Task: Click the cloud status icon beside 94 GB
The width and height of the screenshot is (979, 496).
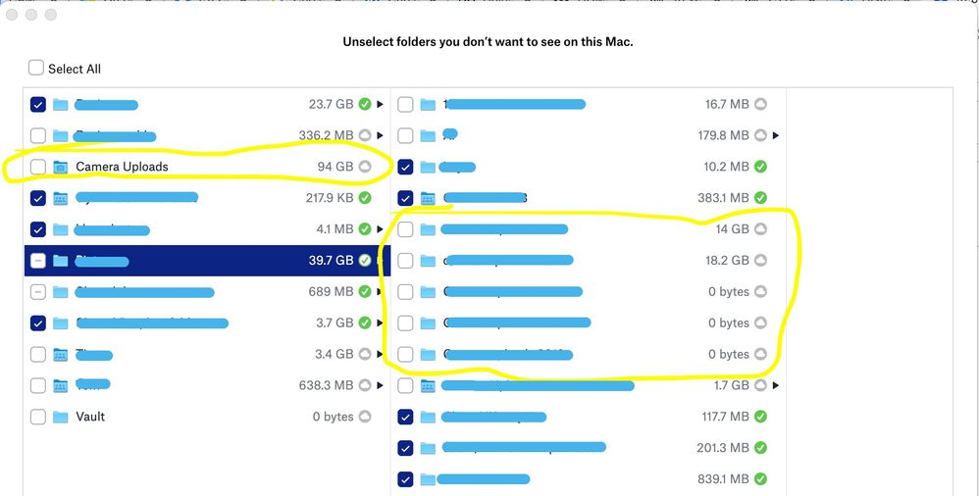Action: (365, 167)
